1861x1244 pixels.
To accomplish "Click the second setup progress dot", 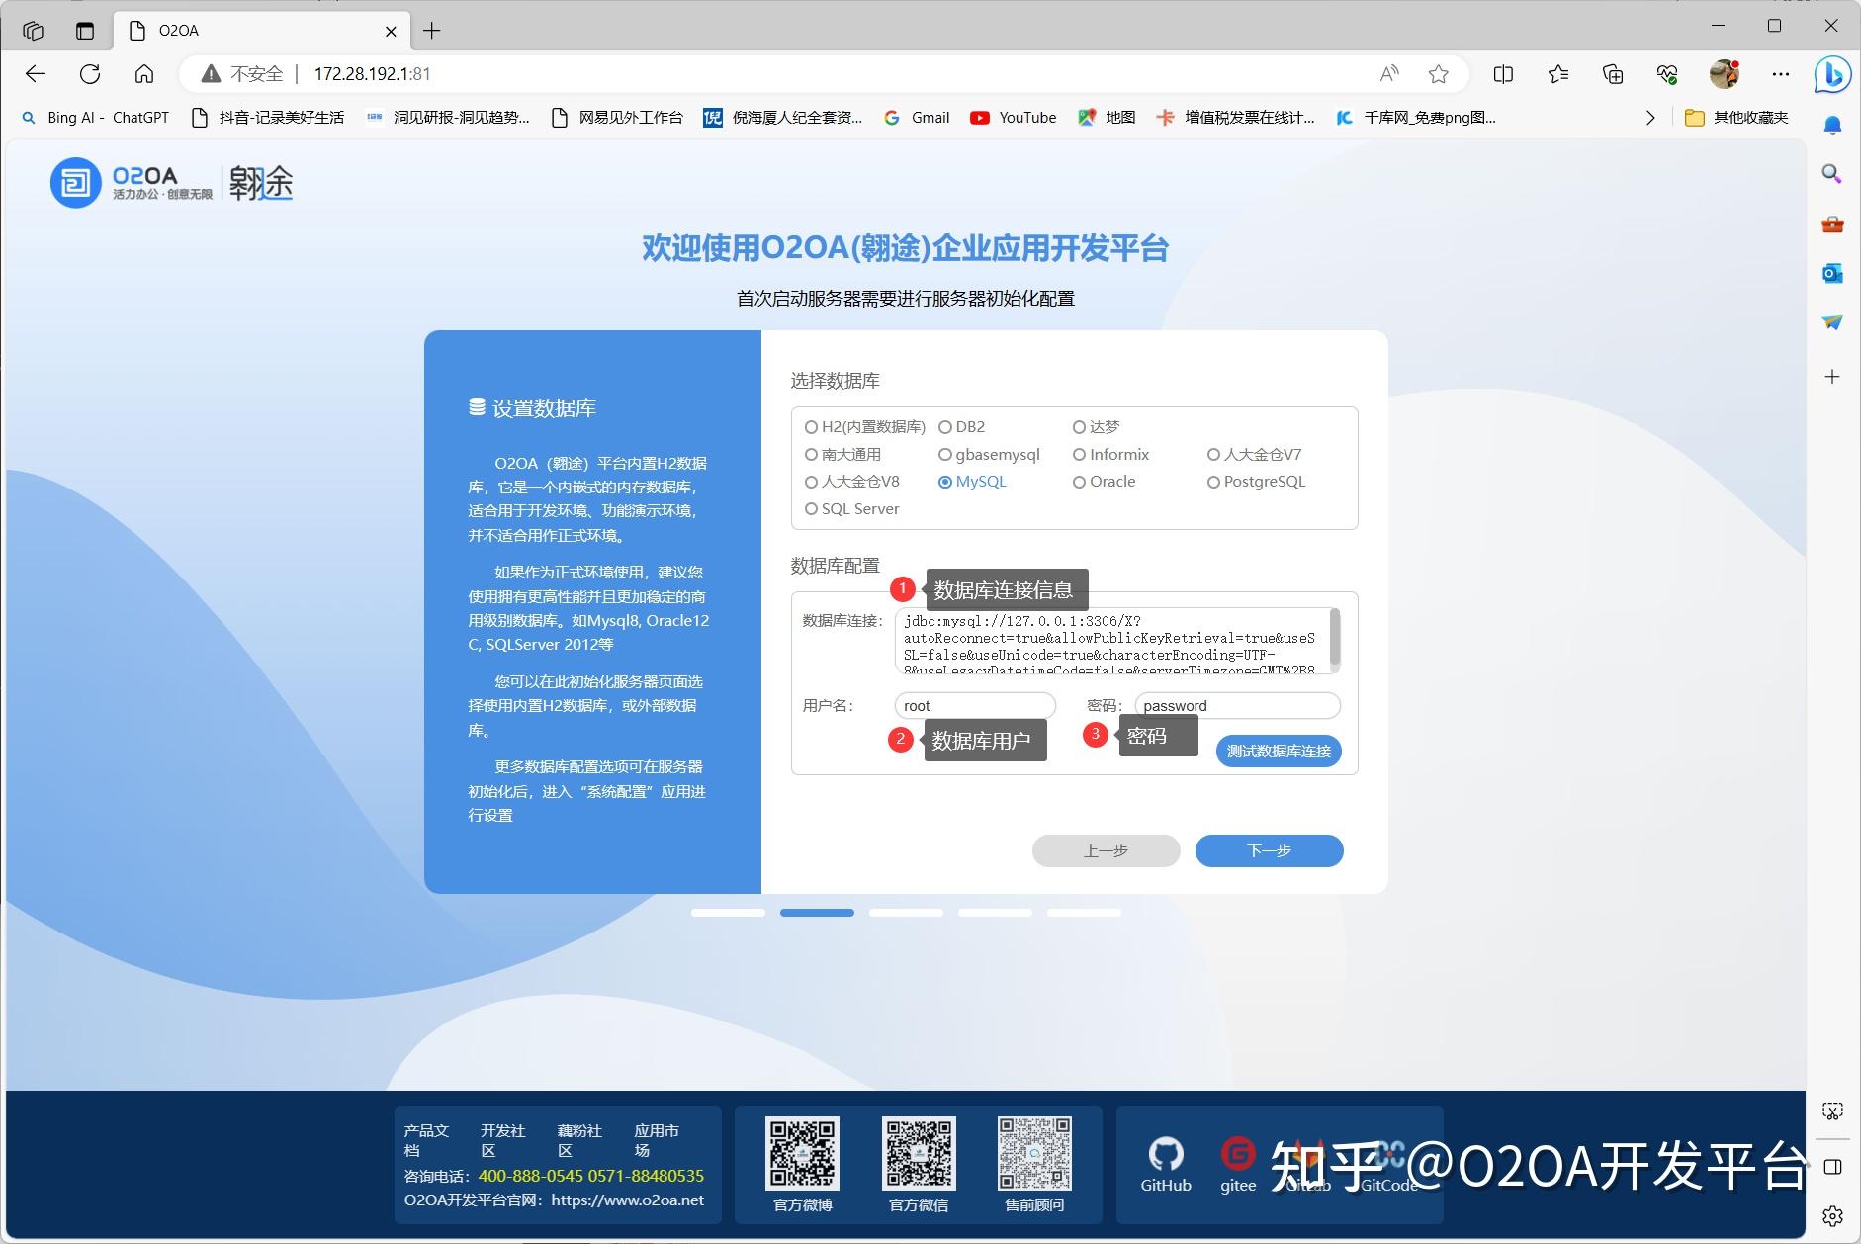I will point(818,912).
